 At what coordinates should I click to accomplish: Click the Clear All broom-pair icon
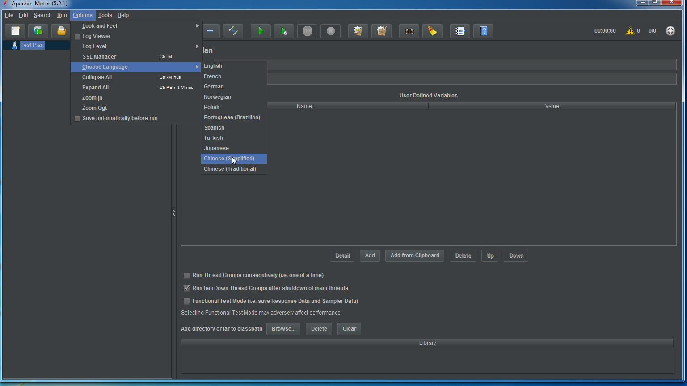coord(381,31)
